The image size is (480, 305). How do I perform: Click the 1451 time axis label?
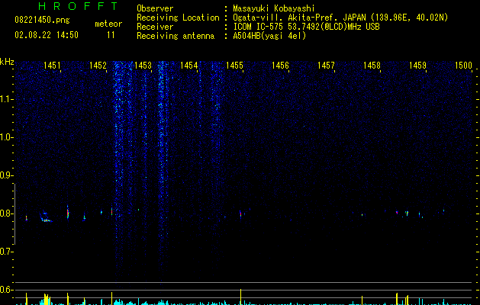pyautogui.click(x=52, y=66)
